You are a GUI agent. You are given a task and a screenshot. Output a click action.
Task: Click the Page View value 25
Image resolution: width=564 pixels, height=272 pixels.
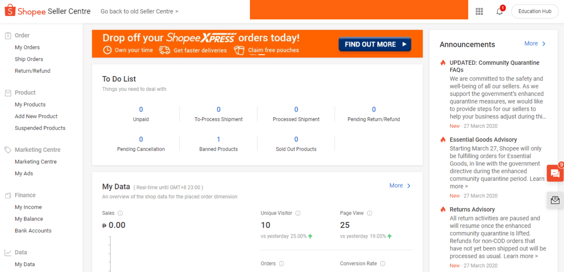pos(345,225)
